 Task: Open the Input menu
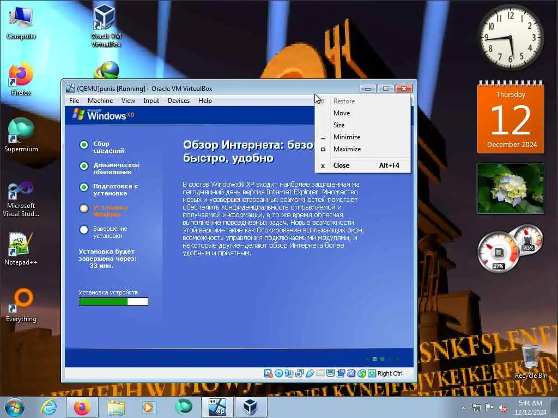coord(151,101)
